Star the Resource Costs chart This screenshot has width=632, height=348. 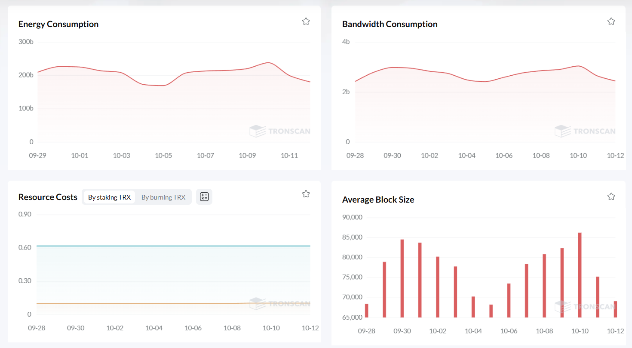pos(306,194)
